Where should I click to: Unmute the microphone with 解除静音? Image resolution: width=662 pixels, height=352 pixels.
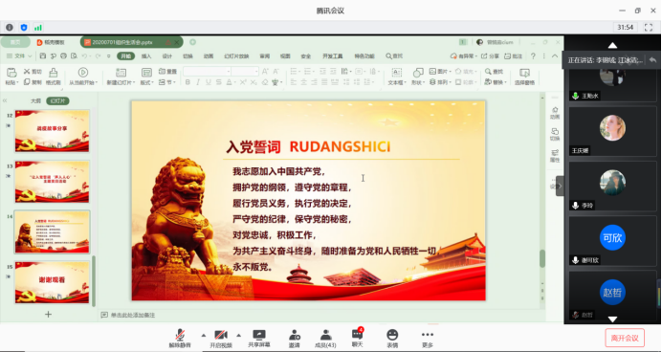[x=180, y=338]
